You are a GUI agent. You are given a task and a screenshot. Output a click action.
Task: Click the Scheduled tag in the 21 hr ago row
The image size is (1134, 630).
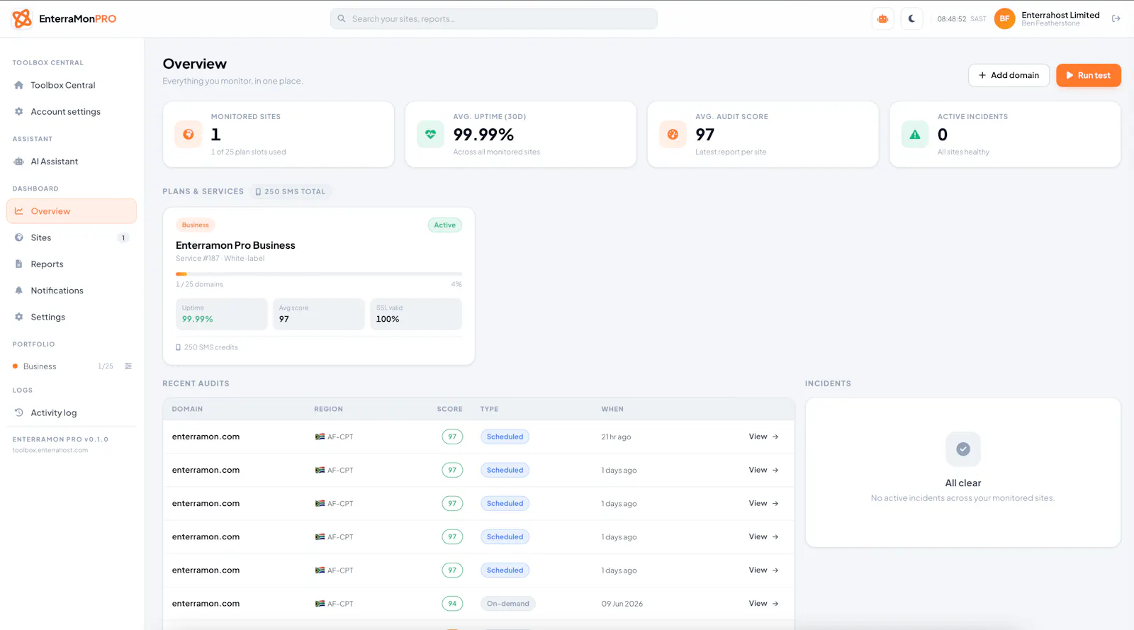[x=505, y=437]
